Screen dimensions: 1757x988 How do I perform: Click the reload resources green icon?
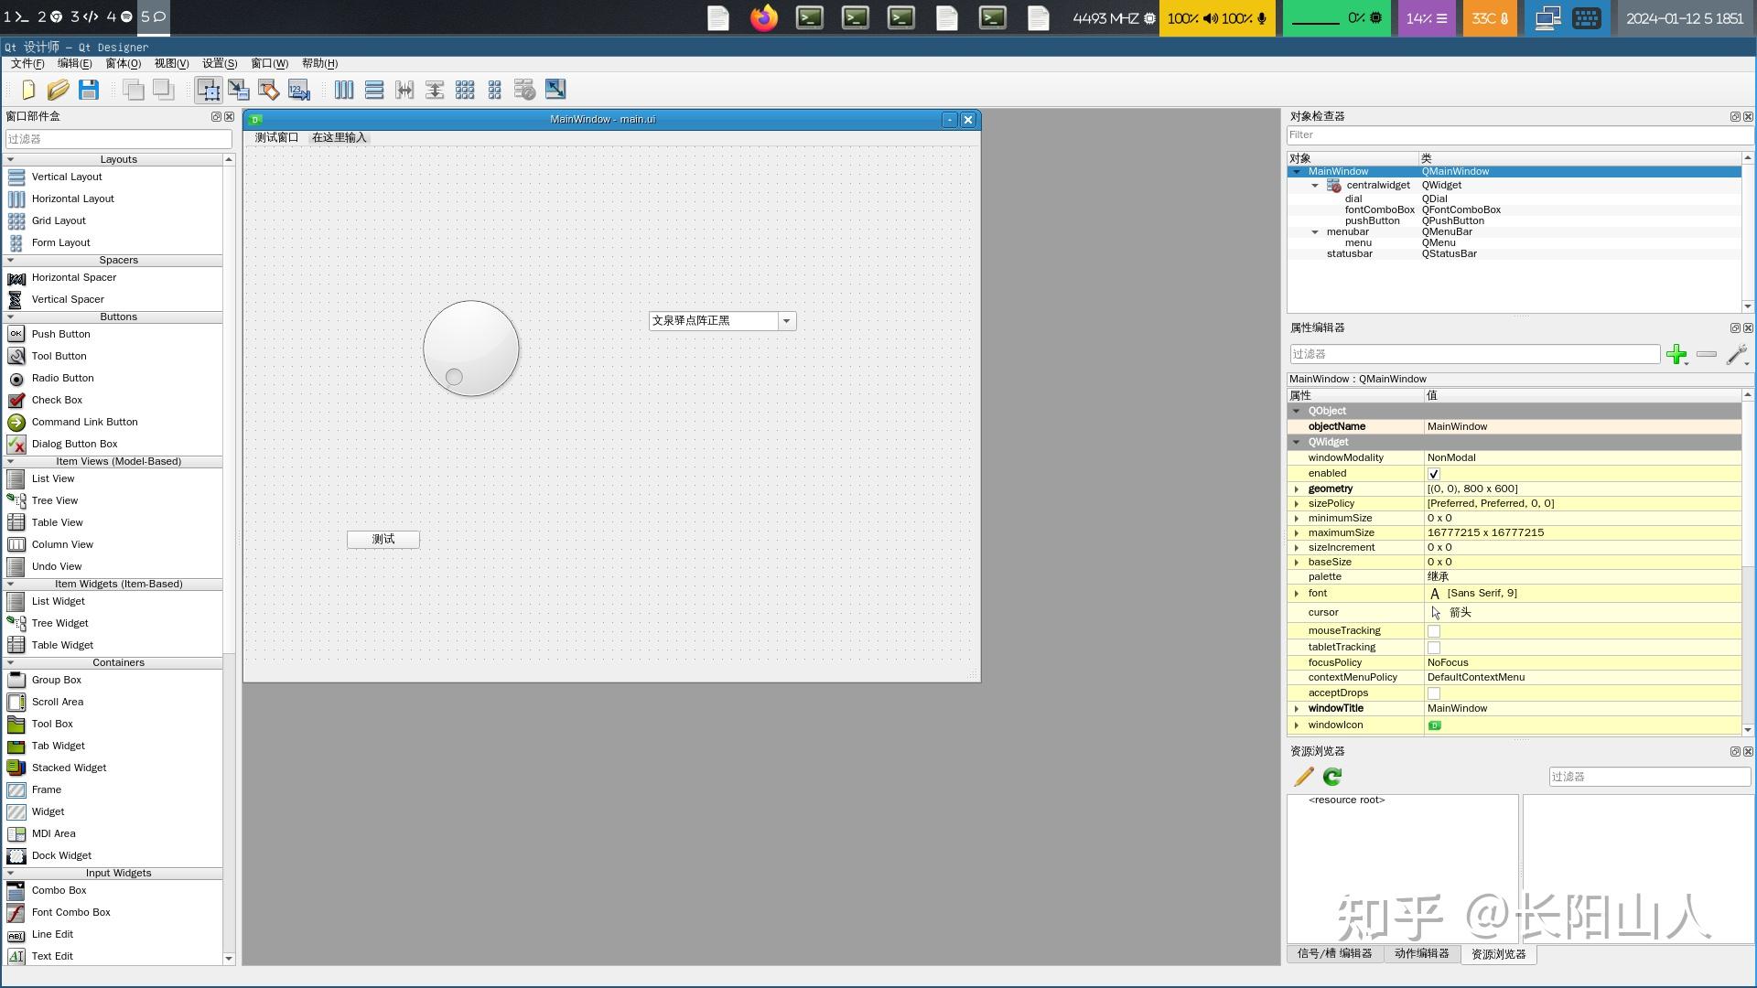[1332, 777]
